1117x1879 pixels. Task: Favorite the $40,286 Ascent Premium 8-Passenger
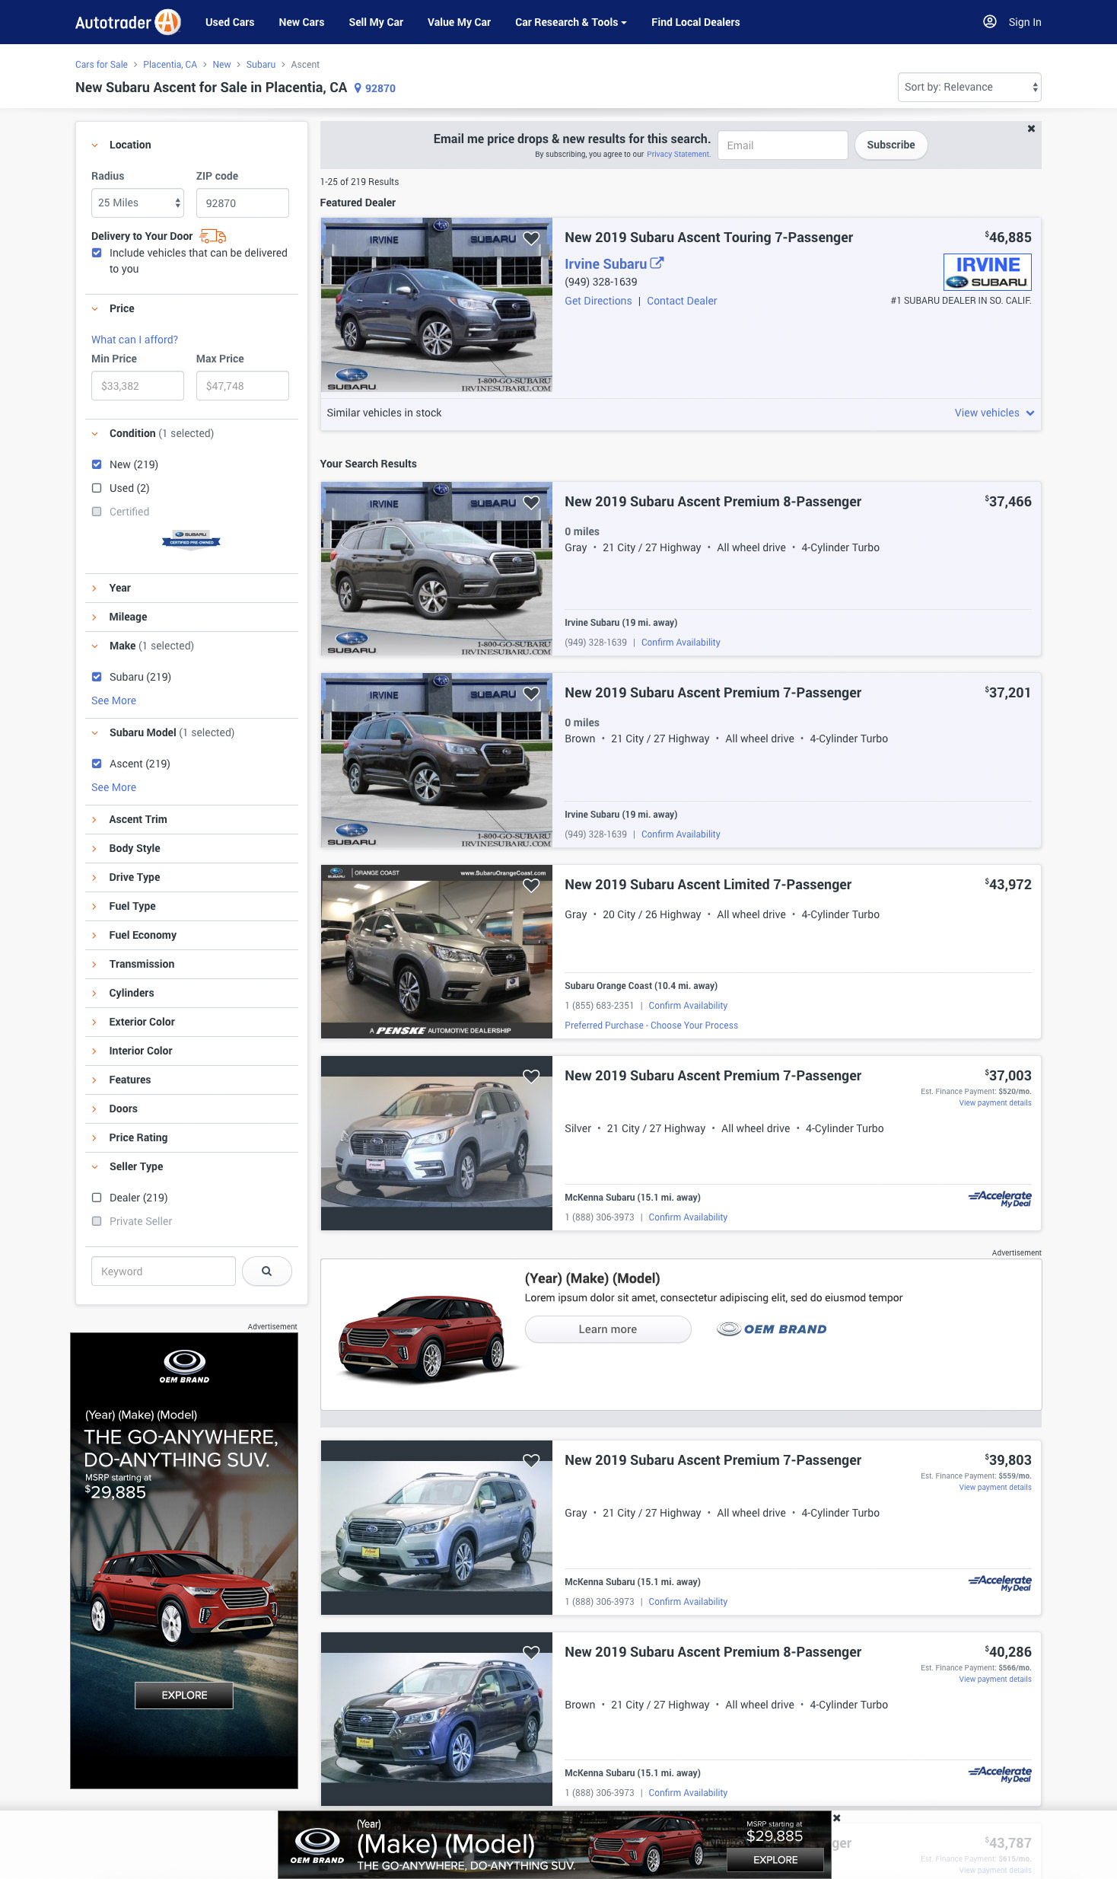pyautogui.click(x=531, y=1653)
